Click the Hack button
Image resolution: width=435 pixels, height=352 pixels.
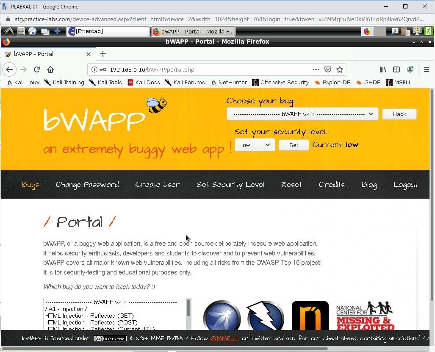(x=399, y=114)
